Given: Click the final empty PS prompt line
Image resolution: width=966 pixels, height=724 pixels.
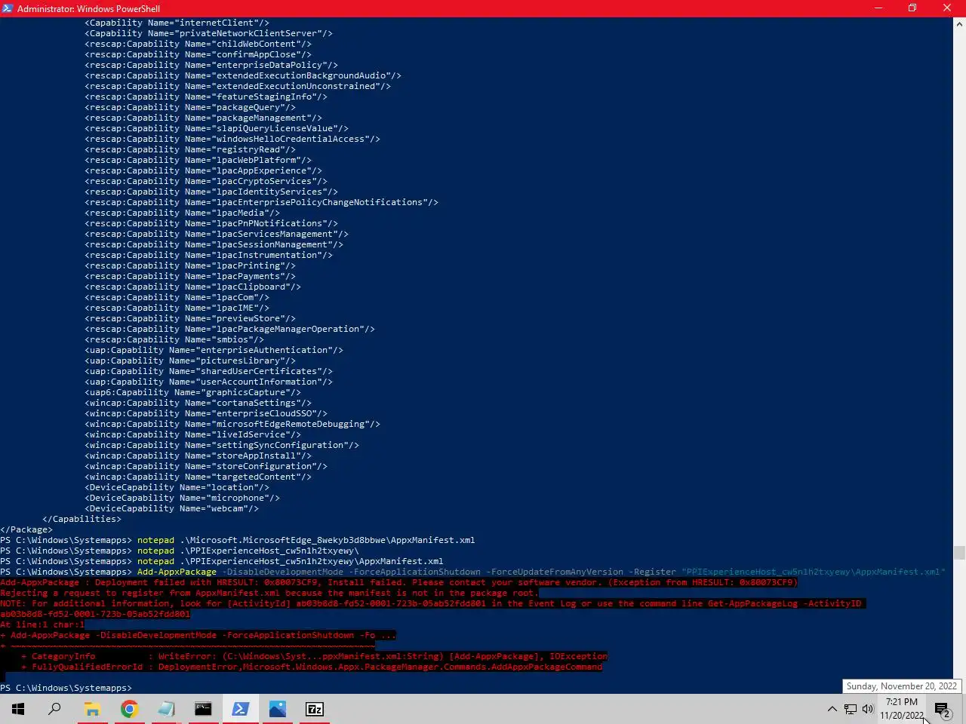Looking at the screenshot, I should (66, 688).
